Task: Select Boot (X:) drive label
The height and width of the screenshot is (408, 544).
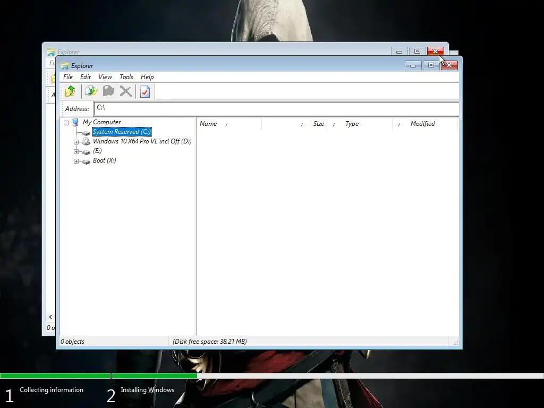Action: point(105,160)
